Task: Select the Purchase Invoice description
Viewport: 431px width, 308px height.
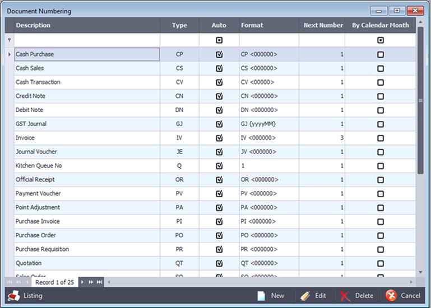Action: pos(38,221)
